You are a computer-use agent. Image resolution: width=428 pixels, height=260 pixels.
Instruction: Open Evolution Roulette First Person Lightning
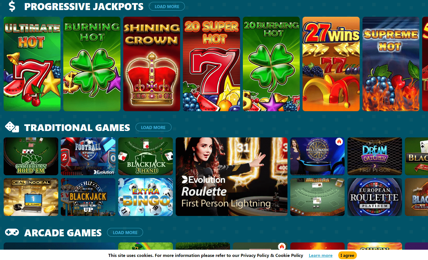pos(231,177)
